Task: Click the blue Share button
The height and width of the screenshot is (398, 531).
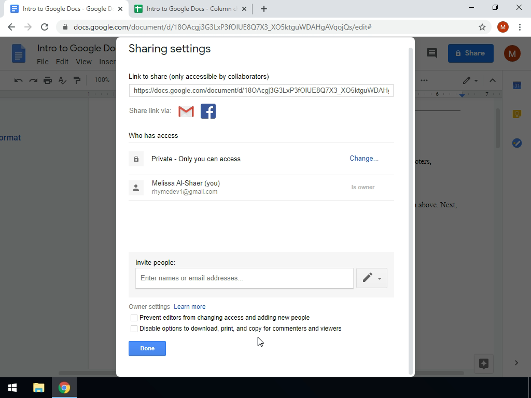Action: point(471,53)
